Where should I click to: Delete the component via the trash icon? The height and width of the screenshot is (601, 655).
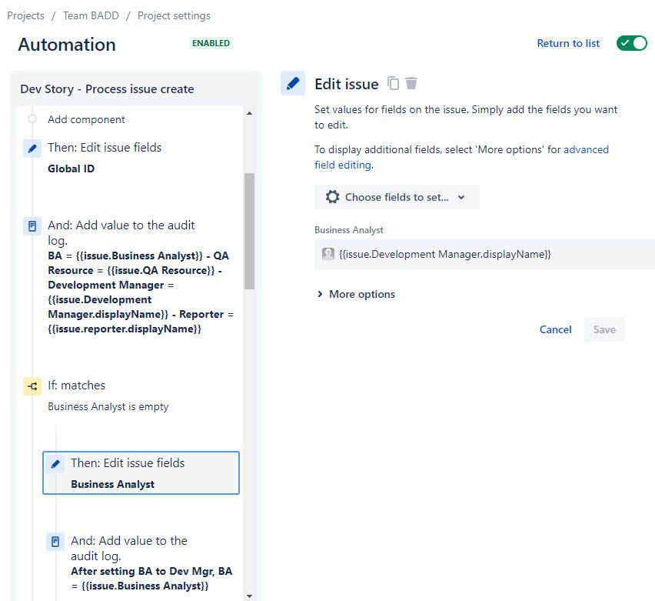[411, 83]
